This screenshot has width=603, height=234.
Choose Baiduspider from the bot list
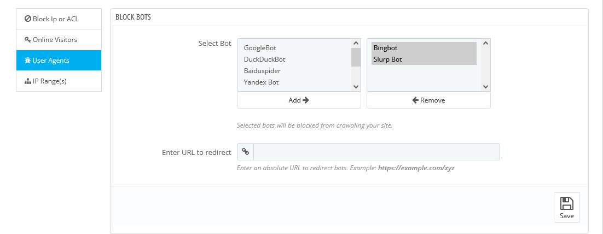(262, 71)
